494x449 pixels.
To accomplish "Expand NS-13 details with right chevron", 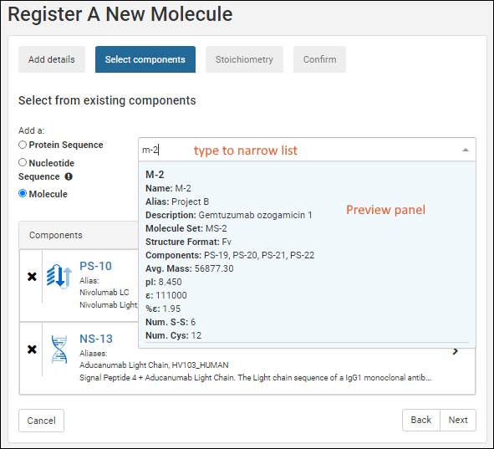I will pos(456,351).
